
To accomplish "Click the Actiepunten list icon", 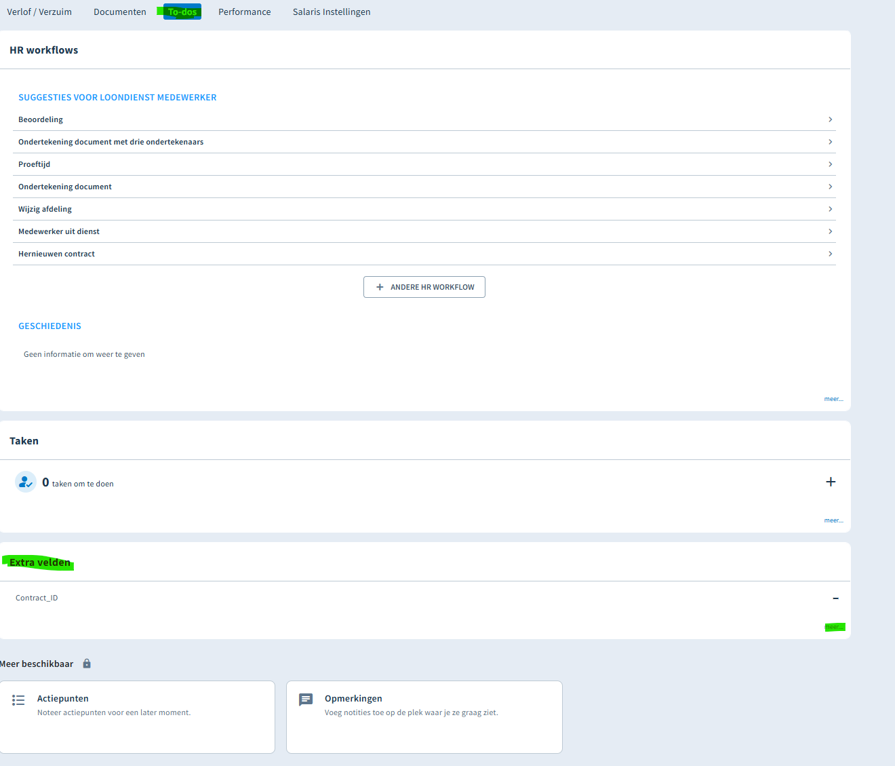I will point(18,700).
